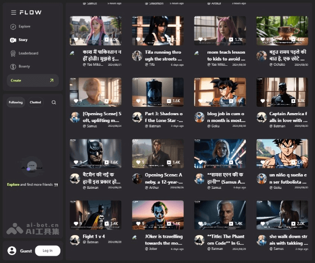Select the Story menu item
Image resolution: width=315 pixels, height=263 pixels.
coord(23,40)
